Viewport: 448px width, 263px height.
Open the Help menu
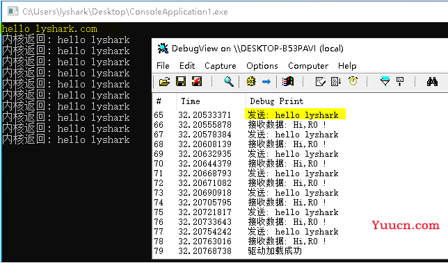pyautogui.click(x=347, y=66)
